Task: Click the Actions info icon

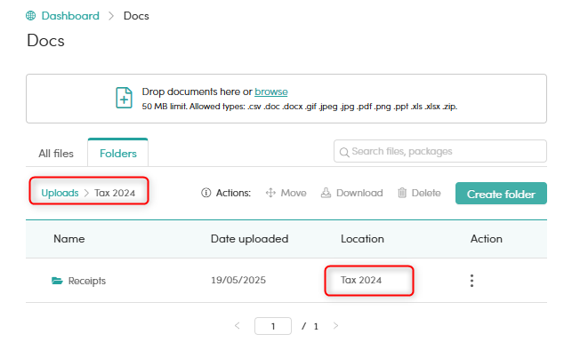Action: coord(206,193)
